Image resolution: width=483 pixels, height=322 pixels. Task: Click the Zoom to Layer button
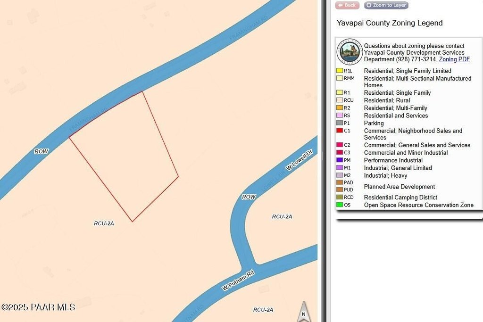(386, 5)
